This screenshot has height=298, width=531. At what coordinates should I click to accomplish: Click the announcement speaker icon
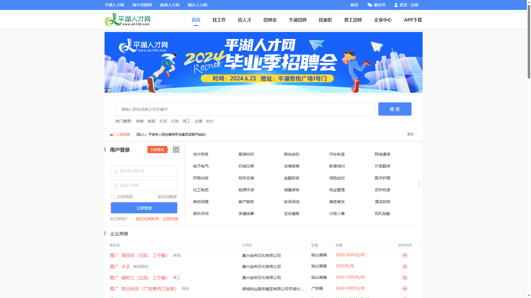[x=112, y=135]
